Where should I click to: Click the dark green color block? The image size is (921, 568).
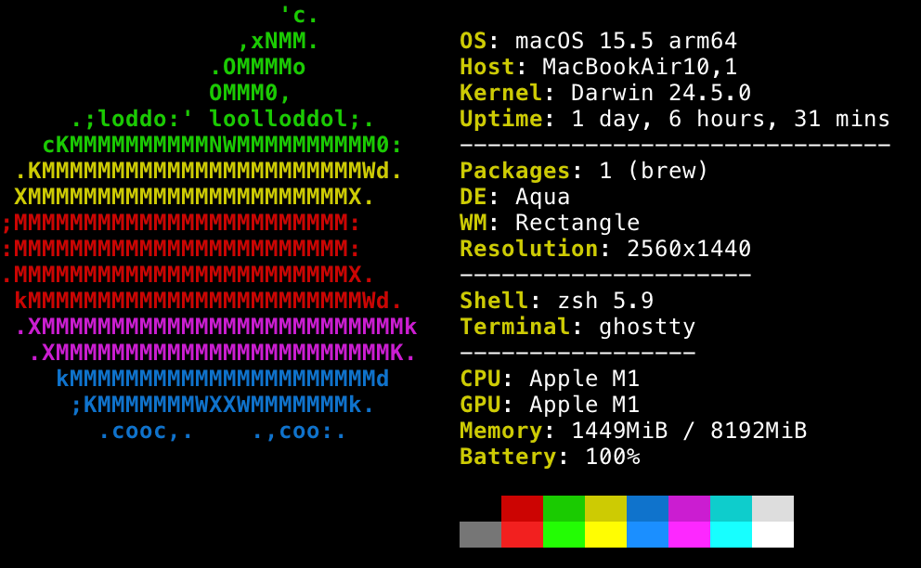pos(564,509)
